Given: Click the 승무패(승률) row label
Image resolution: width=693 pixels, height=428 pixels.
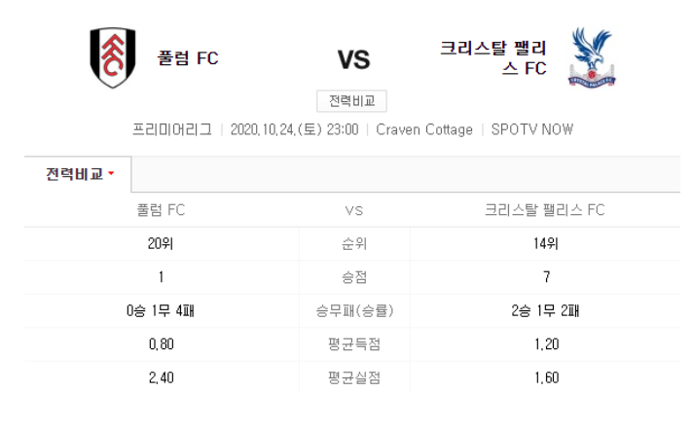Looking at the screenshot, I should (x=354, y=310).
